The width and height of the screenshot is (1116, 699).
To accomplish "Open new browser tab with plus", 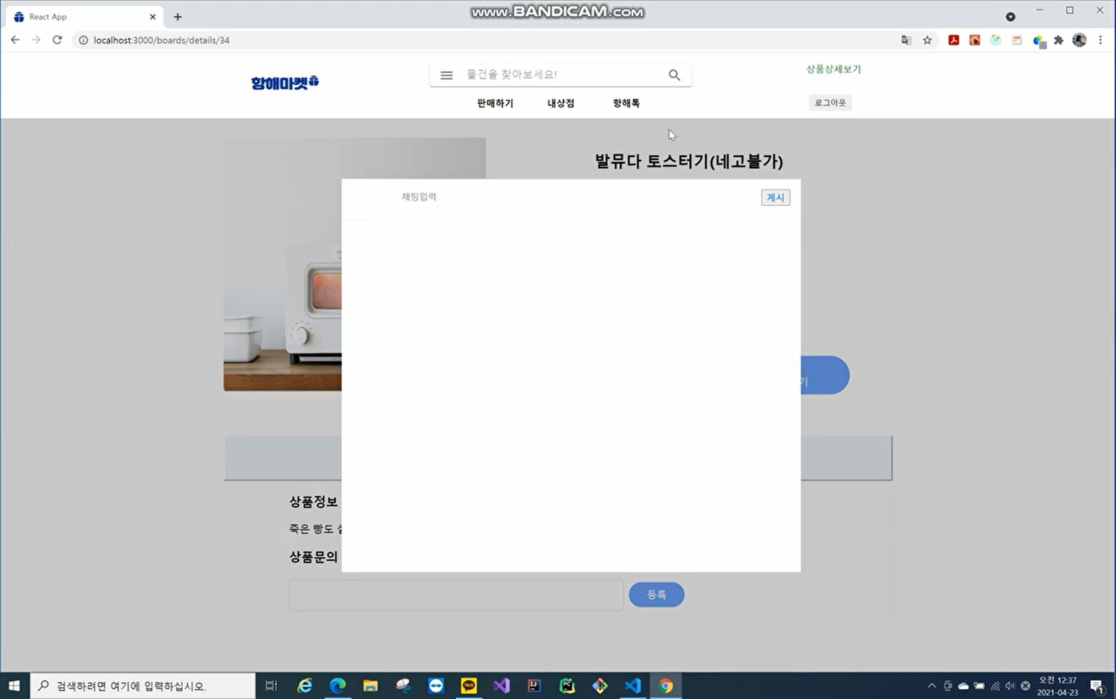I will (177, 17).
